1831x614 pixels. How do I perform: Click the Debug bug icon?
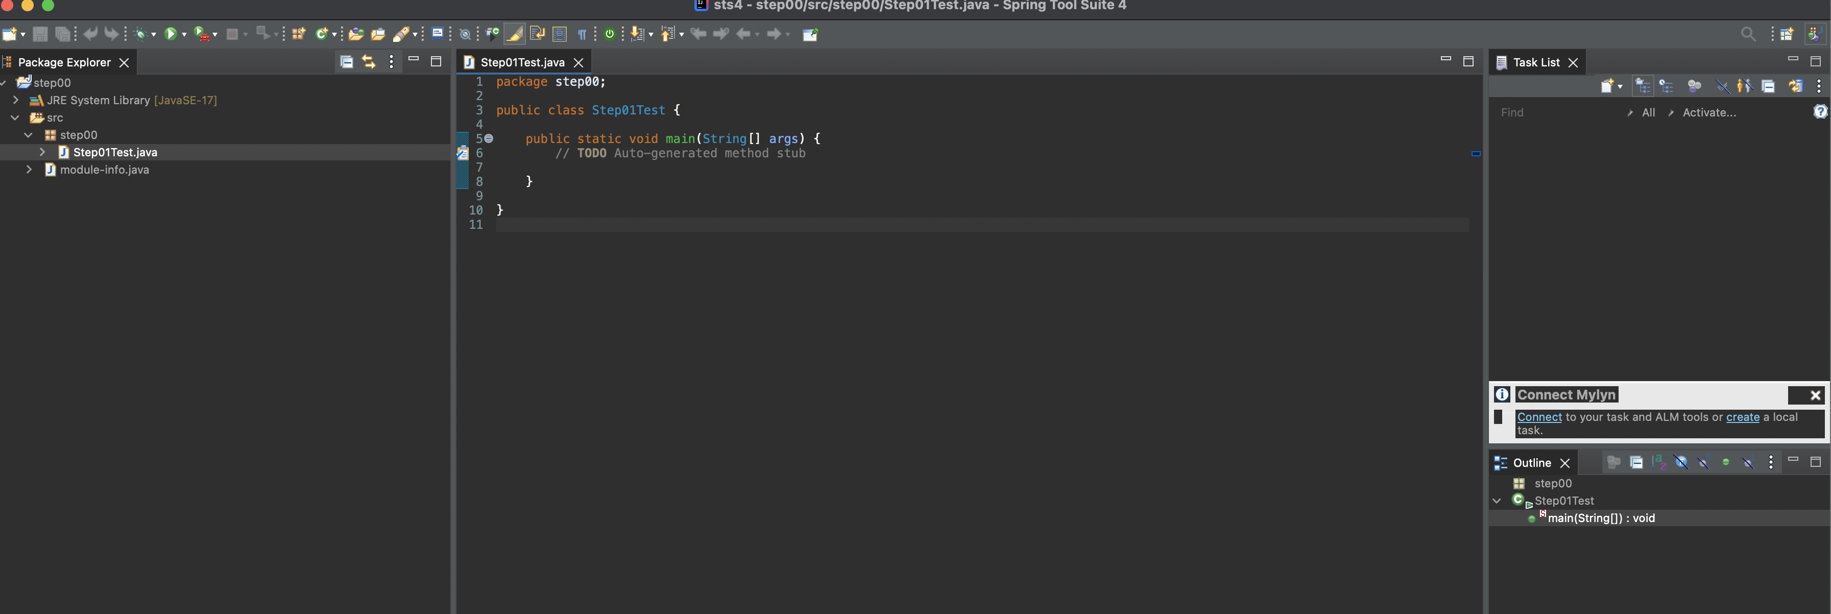coord(140,33)
